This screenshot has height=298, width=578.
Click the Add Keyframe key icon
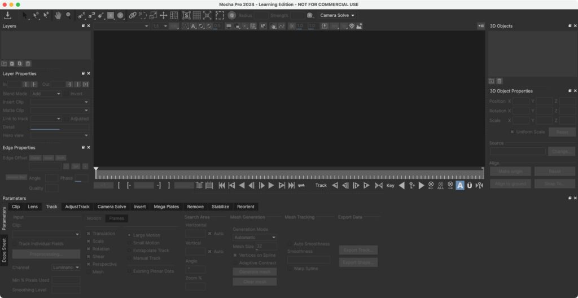coord(412,186)
